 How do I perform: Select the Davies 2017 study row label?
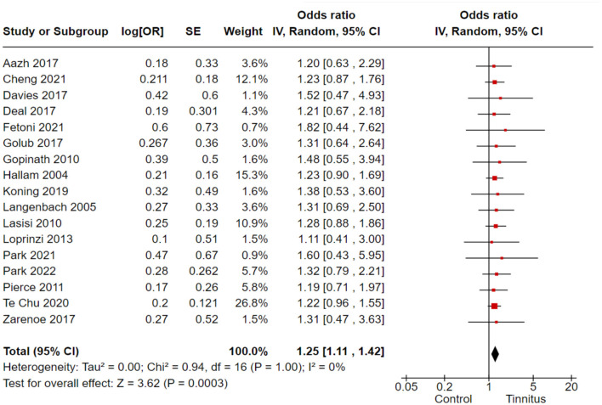point(35,95)
